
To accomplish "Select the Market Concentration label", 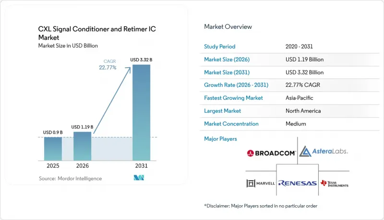I will 231,124.
